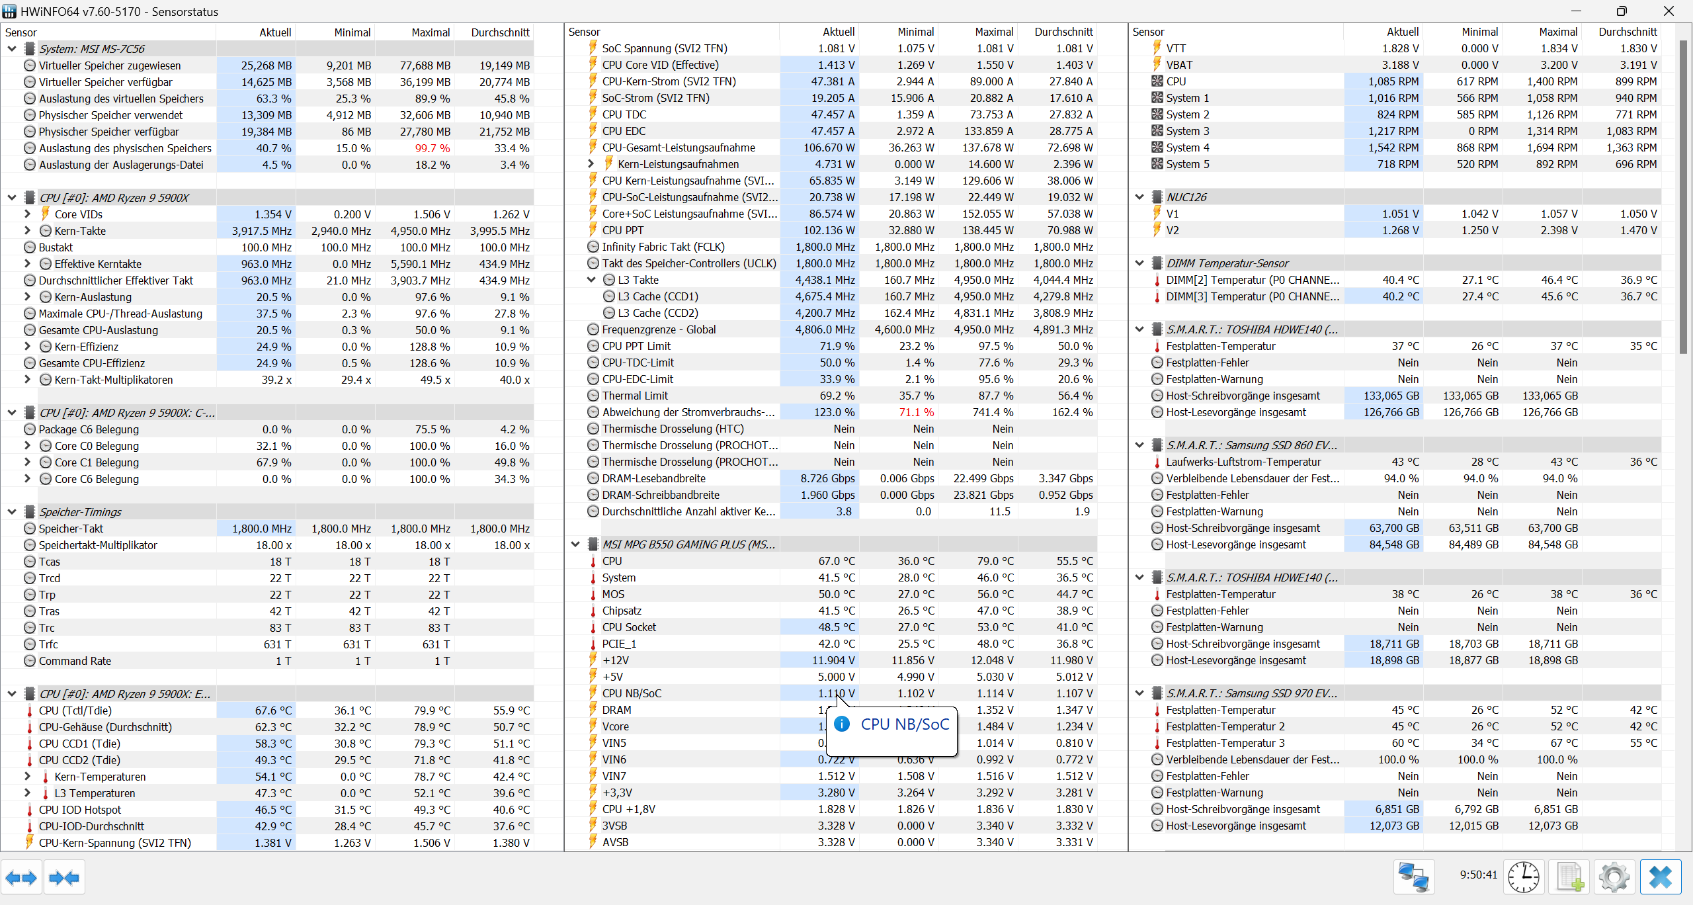Click the vertical scrollbar thumb on right
The height and width of the screenshot is (905, 1693).
click(x=1683, y=196)
